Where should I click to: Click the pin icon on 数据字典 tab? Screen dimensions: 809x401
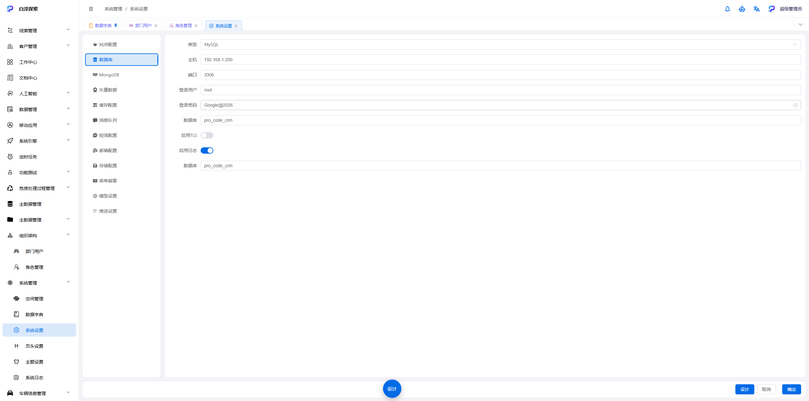[116, 26]
